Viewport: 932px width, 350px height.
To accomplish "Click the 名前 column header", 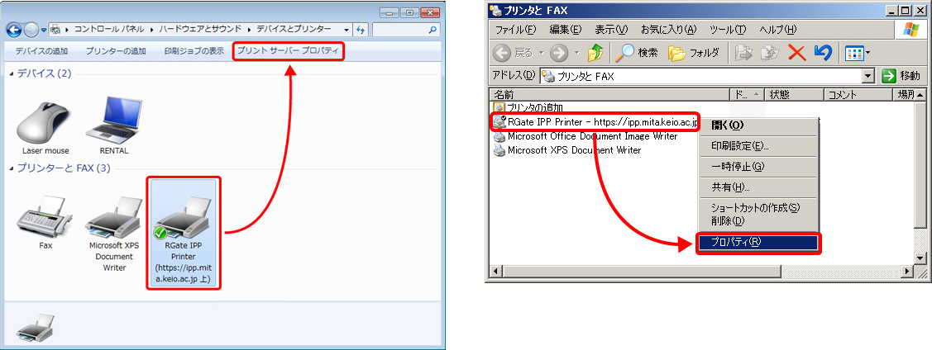I will coord(608,95).
